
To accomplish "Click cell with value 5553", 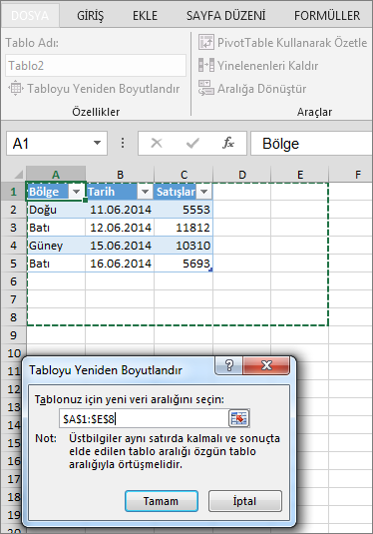I will tap(184, 210).
